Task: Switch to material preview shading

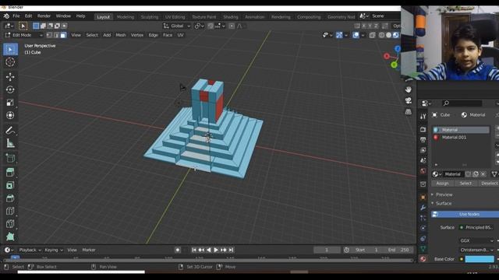Action: (x=395, y=35)
